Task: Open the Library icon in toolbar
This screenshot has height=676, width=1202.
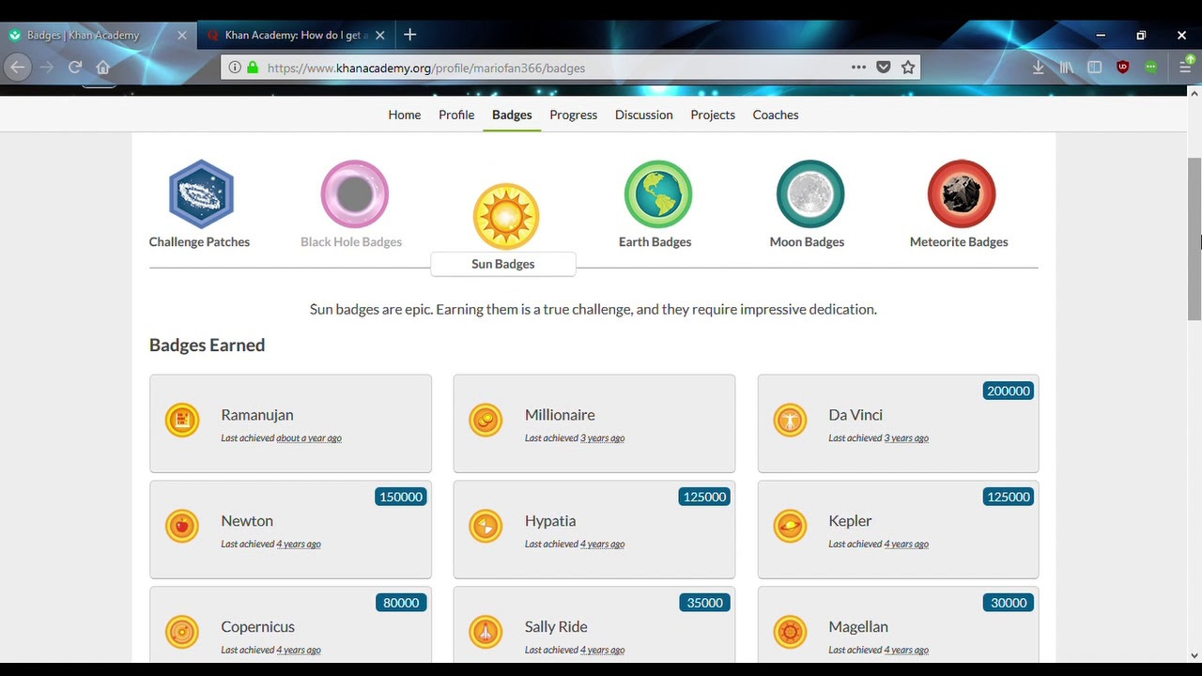Action: [x=1066, y=67]
